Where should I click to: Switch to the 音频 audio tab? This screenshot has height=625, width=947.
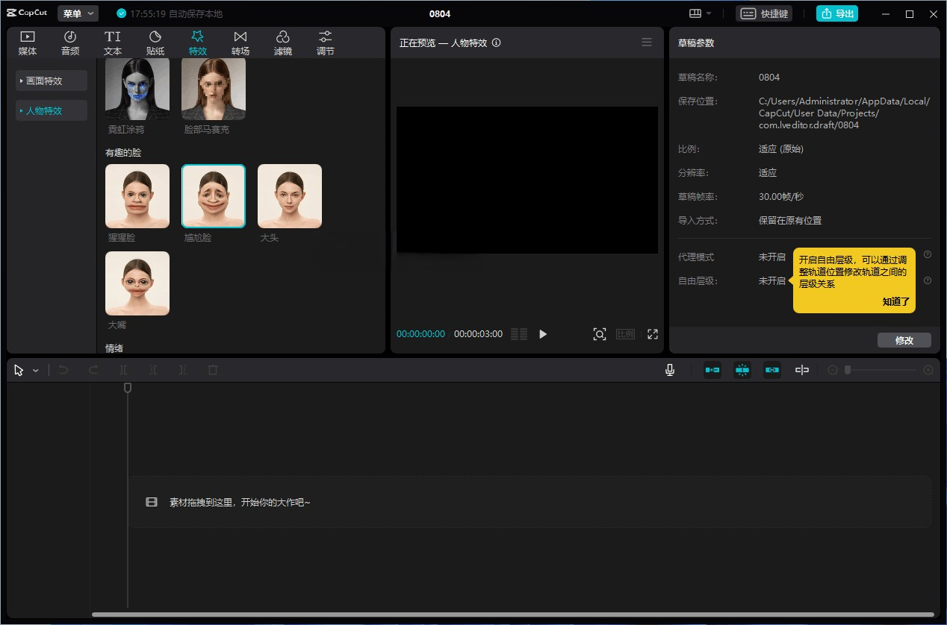70,43
